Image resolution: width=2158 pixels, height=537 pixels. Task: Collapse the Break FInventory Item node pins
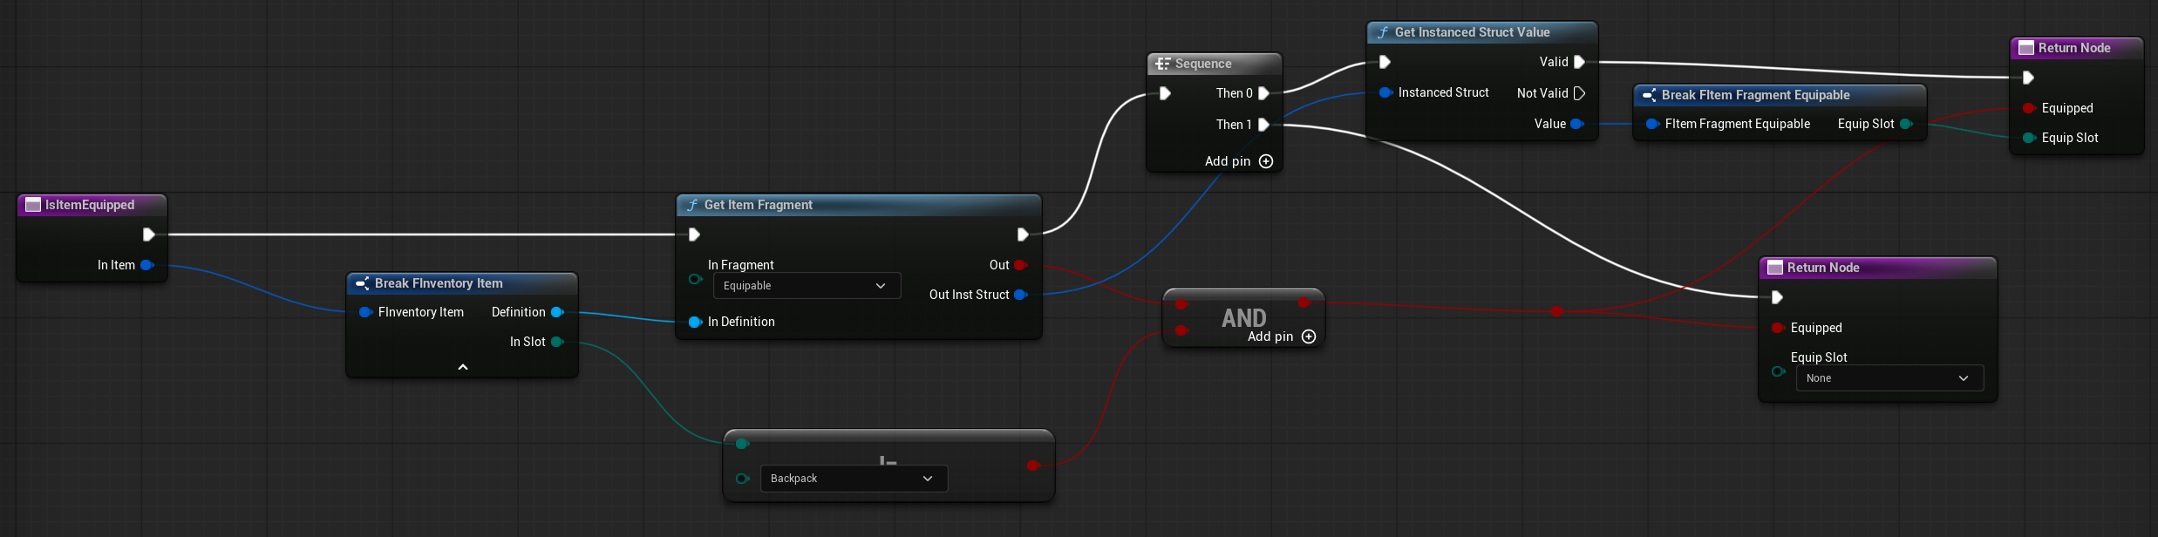pos(463,367)
